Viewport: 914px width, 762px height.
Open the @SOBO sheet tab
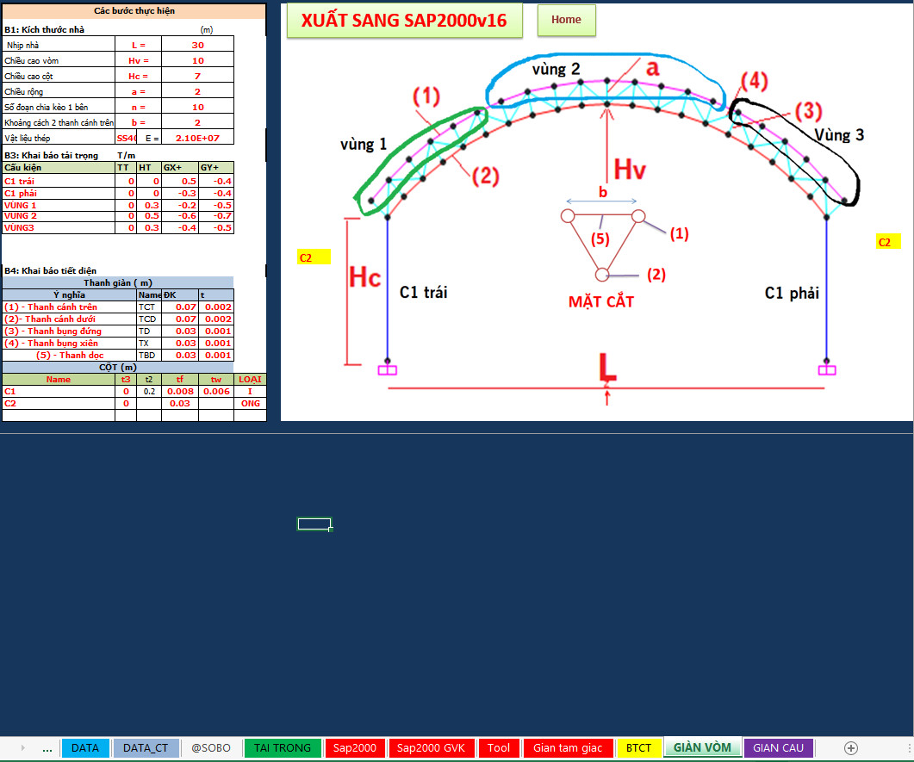tap(211, 748)
